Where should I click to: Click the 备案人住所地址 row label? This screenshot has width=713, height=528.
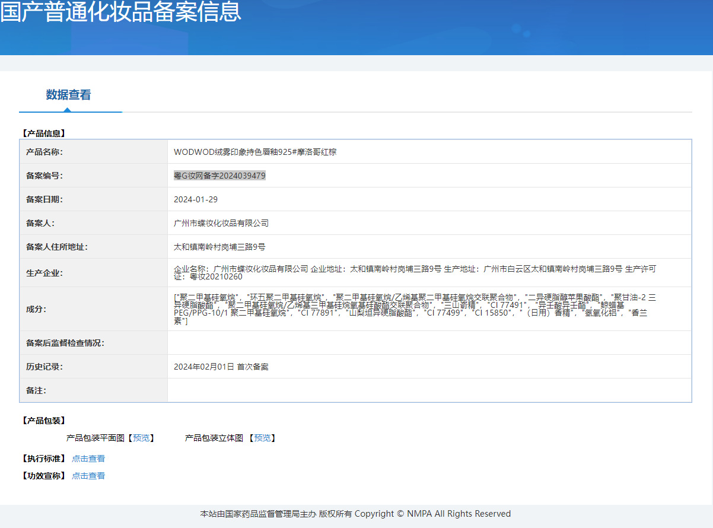[57, 247]
